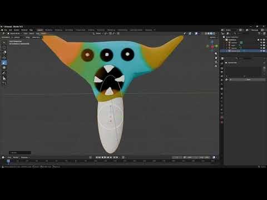Image resolution: width=267 pixels, height=200 pixels.
Task: Switch to solid viewport shading
Action: [209, 33]
